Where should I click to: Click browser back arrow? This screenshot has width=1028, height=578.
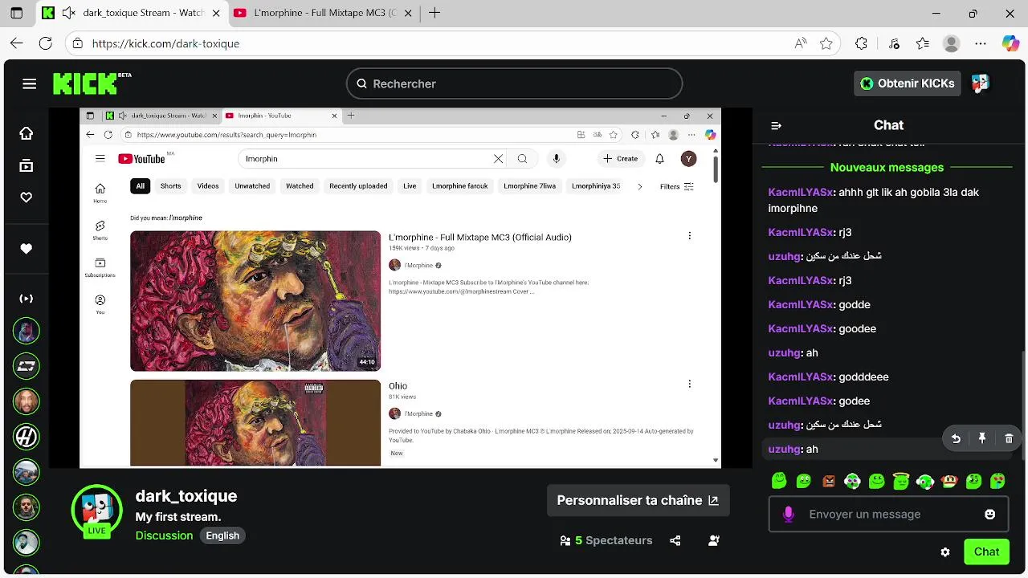[x=17, y=43]
